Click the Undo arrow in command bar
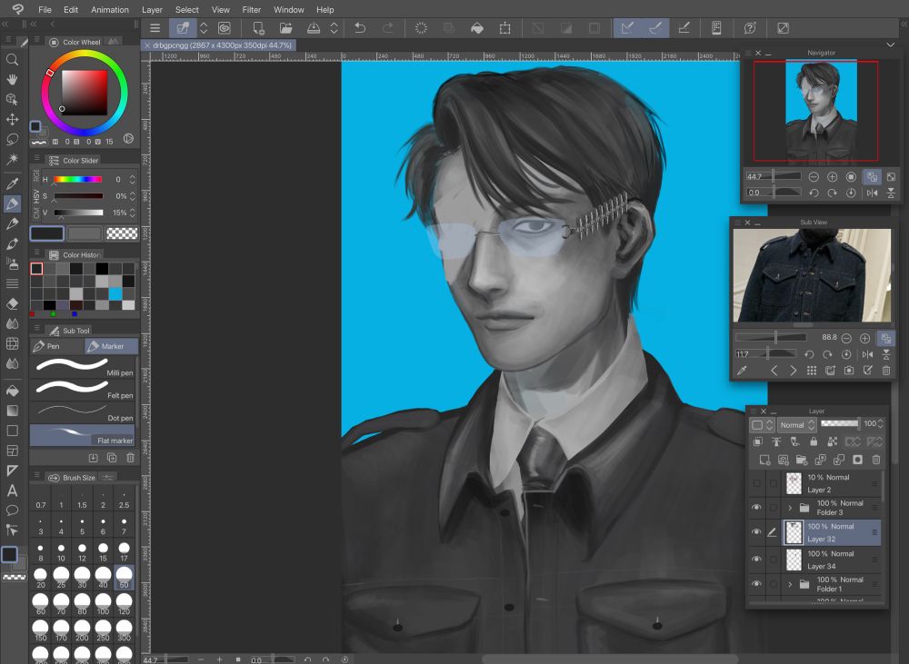The height and width of the screenshot is (664, 909). (360, 28)
